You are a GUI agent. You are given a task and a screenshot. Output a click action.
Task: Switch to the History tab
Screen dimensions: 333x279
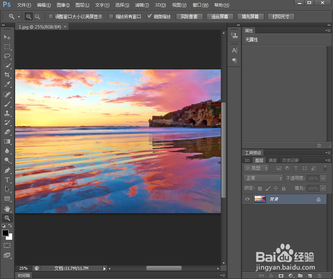coord(290,160)
